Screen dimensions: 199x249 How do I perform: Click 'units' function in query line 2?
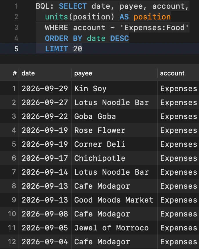point(57,17)
